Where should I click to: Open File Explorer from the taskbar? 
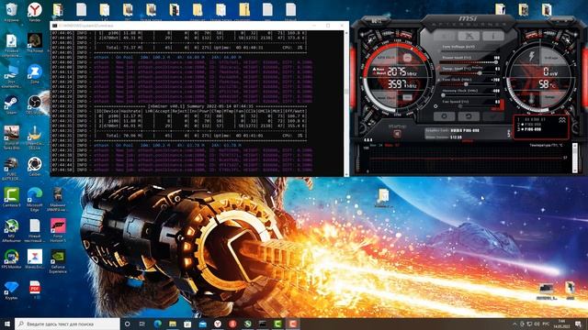pyautogui.click(x=173, y=324)
